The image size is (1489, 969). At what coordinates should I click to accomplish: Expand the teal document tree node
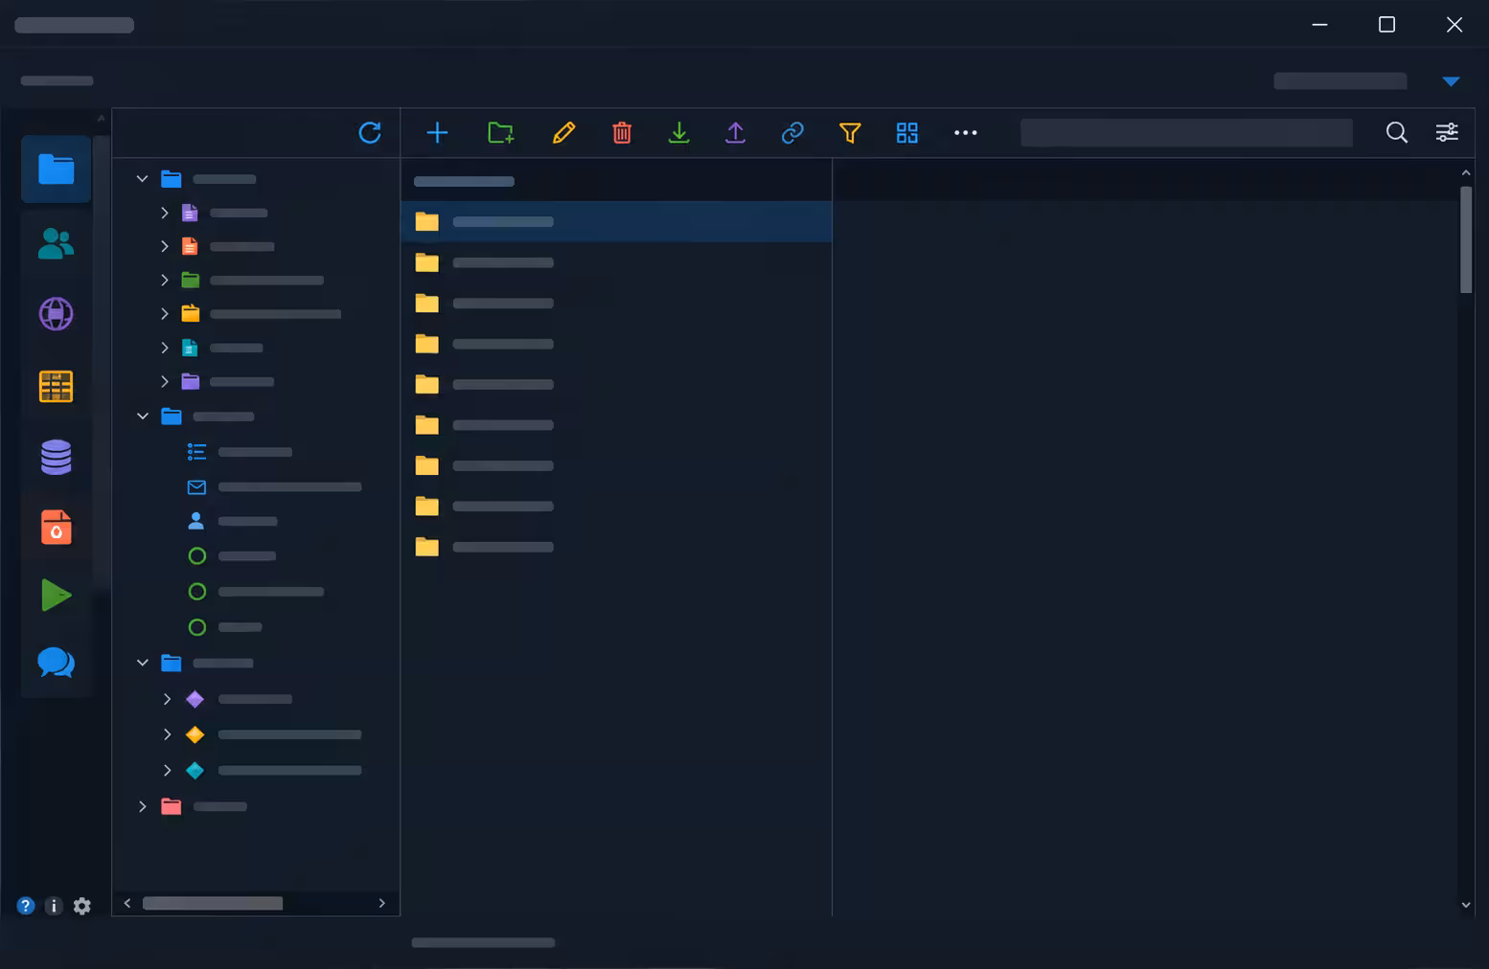(164, 348)
